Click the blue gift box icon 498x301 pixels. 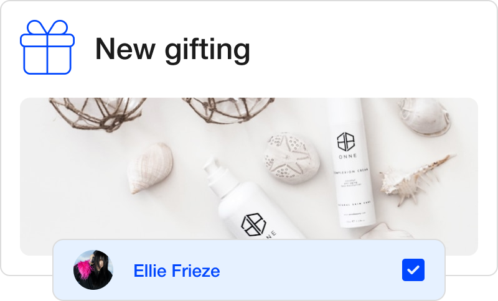(x=47, y=47)
